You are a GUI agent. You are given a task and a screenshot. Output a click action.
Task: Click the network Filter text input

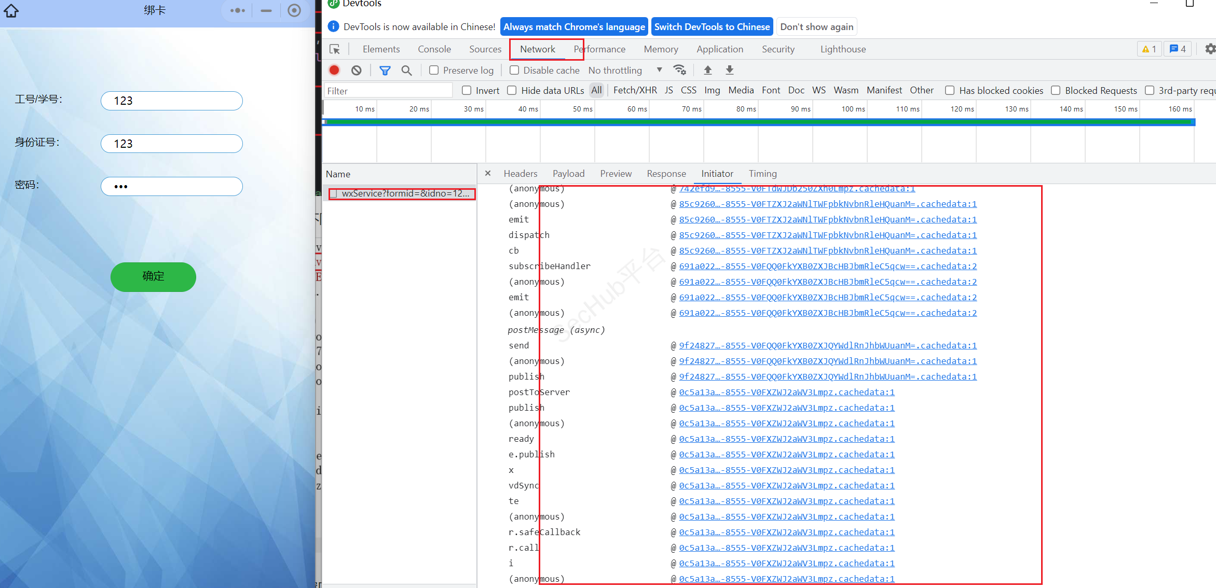click(388, 91)
